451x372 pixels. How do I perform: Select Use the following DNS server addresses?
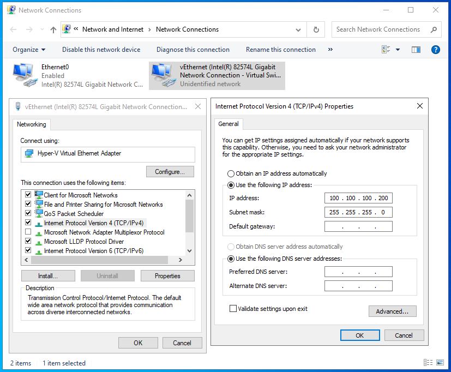point(231,259)
